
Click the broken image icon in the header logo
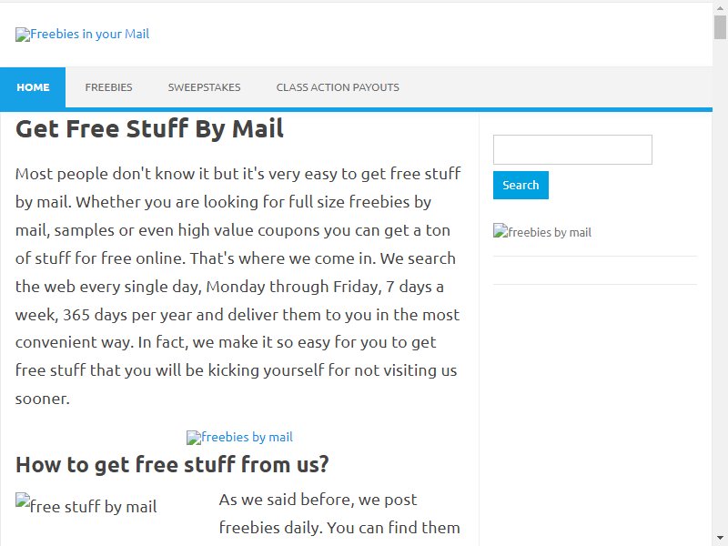click(23, 35)
